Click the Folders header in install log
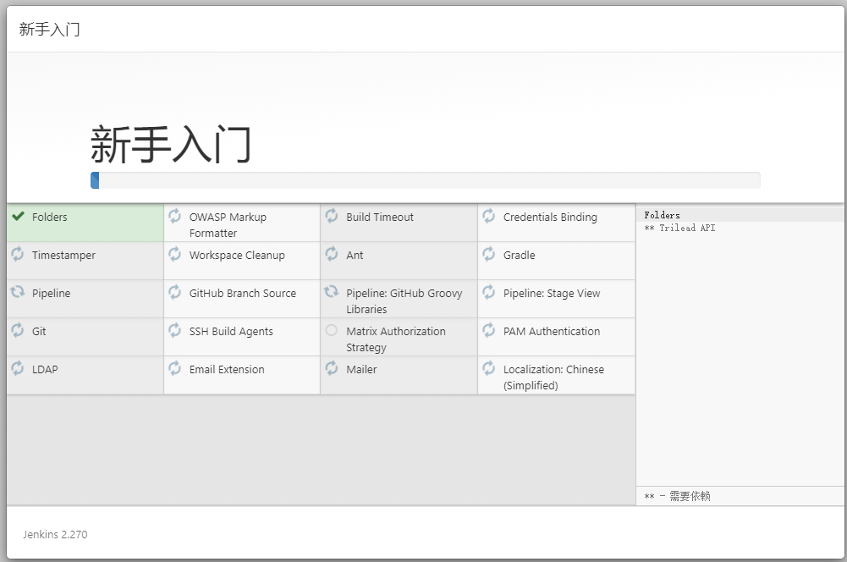847x562 pixels. [x=662, y=215]
